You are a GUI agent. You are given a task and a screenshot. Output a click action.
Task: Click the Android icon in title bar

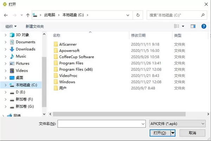click(5, 4)
